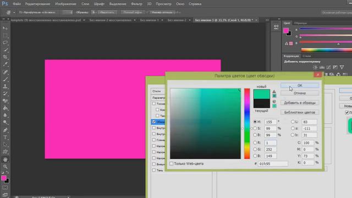Toggle Quick Mask mode icon
Image resolution: width=352 pixels, height=198 pixels.
pyautogui.click(x=5, y=188)
